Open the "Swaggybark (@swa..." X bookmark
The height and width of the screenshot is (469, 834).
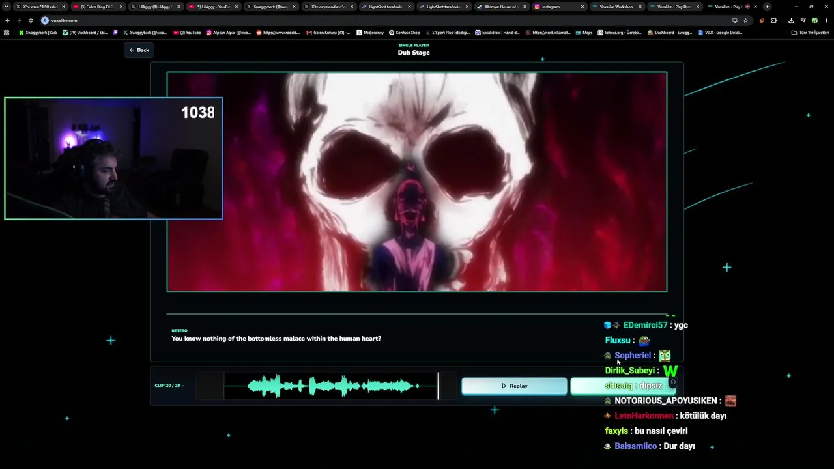(145, 32)
